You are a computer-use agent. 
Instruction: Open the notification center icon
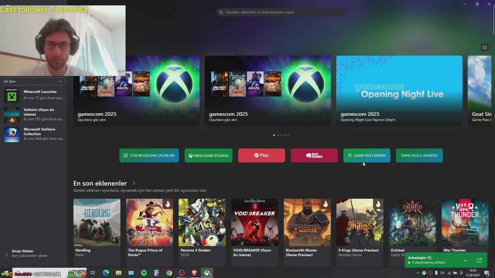pyautogui.click(x=487, y=273)
